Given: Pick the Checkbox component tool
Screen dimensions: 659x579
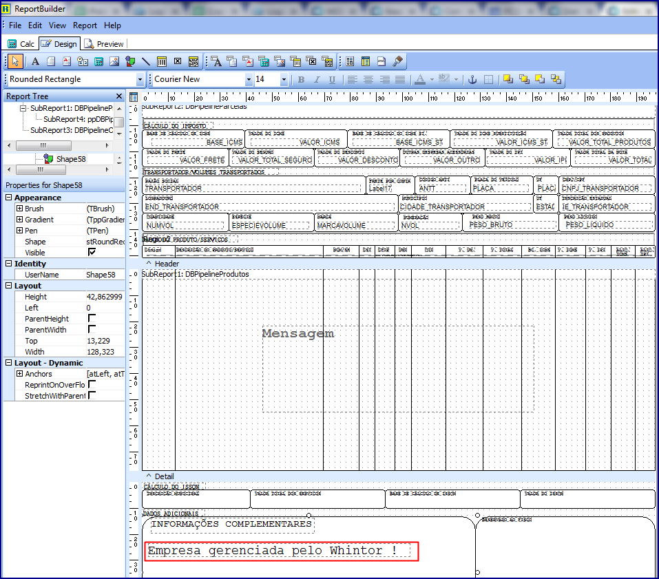Looking at the screenshot, I should [x=178, y=61].
